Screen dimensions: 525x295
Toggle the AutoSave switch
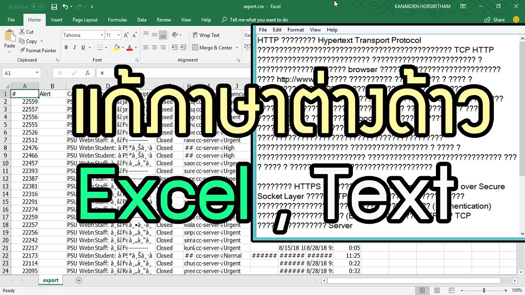point(38,7)
